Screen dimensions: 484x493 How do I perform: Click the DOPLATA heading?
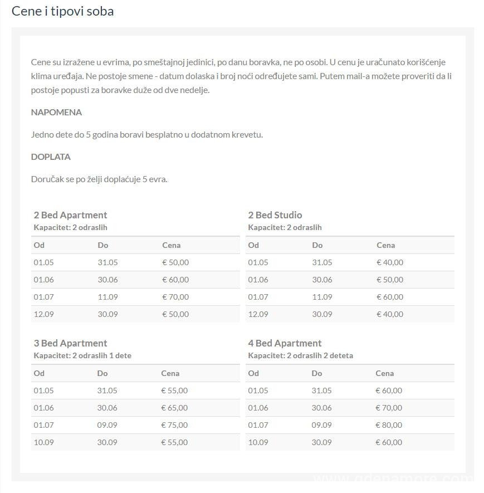(x=51, y=157)
